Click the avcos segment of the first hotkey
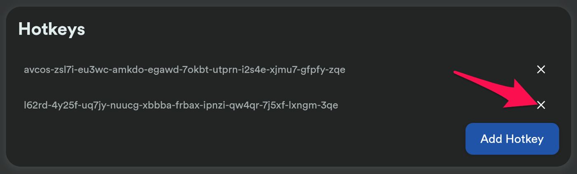The width and height of the screenshot is (577, 174). (36, 70)
